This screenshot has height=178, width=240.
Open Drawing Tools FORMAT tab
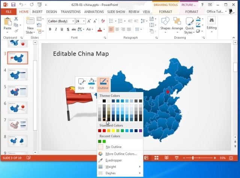click(x=165, y=12)
